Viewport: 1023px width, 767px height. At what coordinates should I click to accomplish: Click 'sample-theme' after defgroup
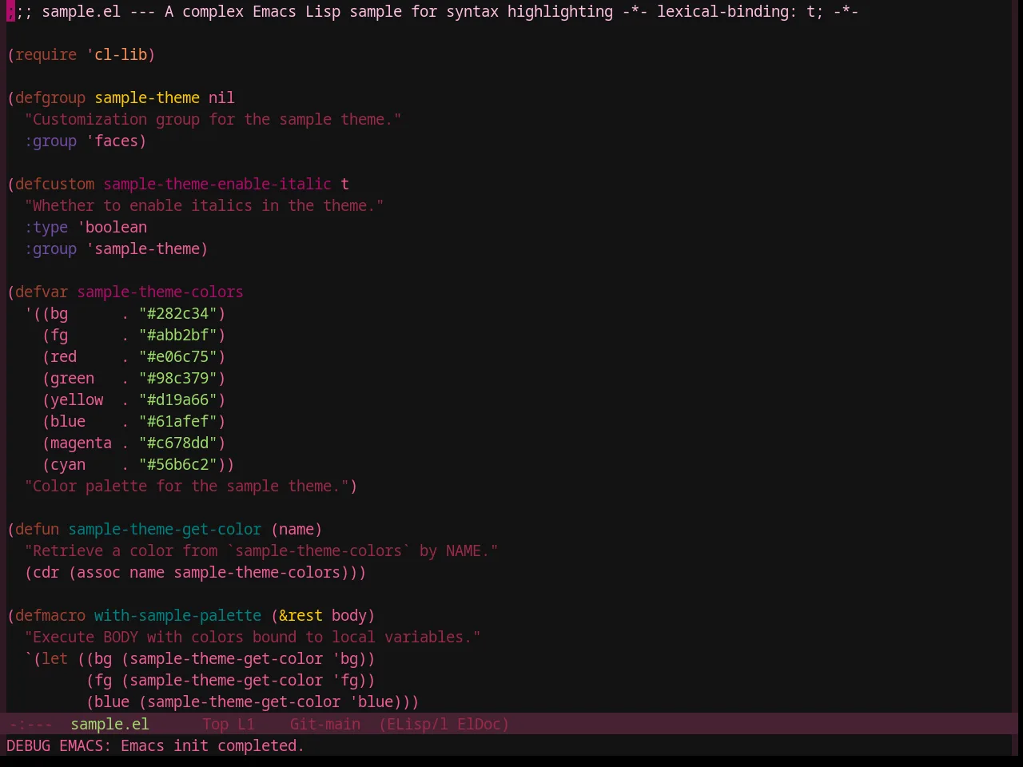click(147, 97)
